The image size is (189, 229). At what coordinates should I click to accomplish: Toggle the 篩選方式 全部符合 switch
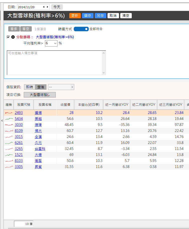coord(81,29)
